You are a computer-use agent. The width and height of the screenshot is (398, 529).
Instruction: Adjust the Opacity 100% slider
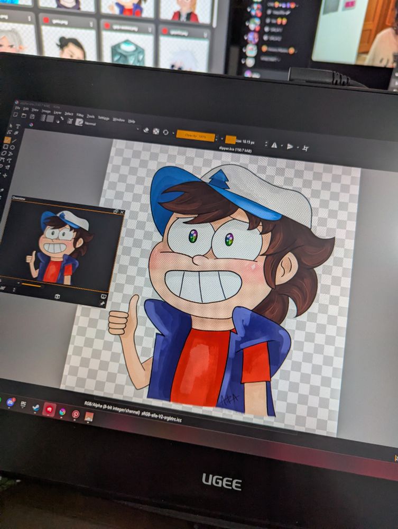[196, 135]
